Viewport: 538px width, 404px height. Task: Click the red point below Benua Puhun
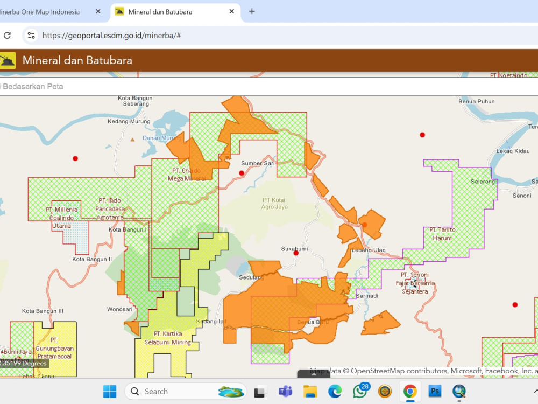click(x=422, y=135)
